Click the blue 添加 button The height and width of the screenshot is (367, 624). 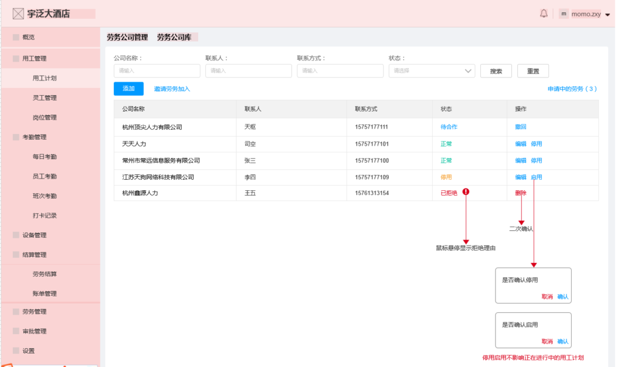129,88
